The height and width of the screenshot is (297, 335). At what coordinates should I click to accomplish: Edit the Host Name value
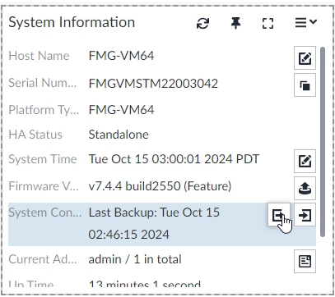pos(305,58)
